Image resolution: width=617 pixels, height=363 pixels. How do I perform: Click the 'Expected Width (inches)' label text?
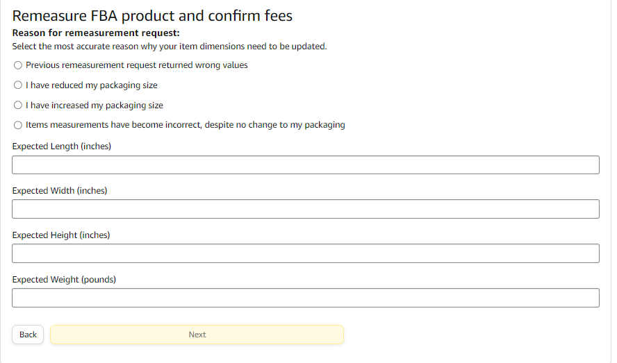[x=60, y=191]
